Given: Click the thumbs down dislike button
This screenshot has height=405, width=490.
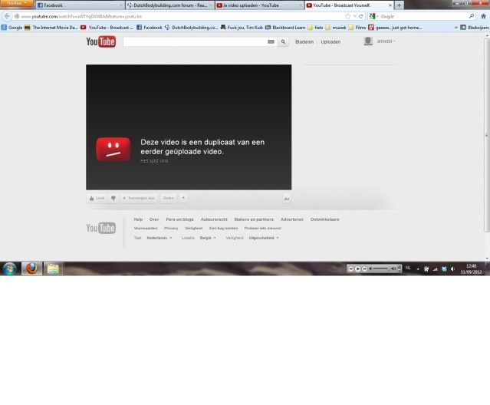Looking at the screenshot, I should (x=113, y=198).
